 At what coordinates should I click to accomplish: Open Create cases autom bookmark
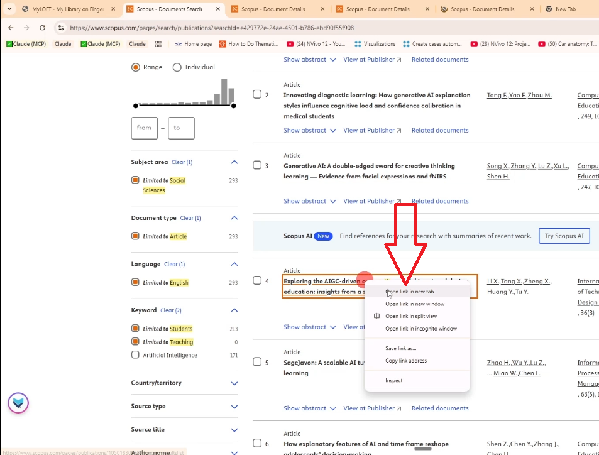(x=432, y=44)
